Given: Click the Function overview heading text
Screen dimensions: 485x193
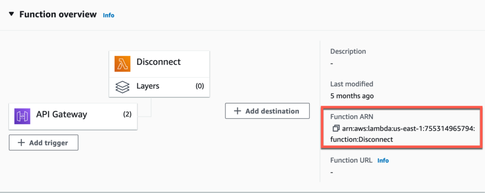Looking at the screenshot, I should point(58,15).
